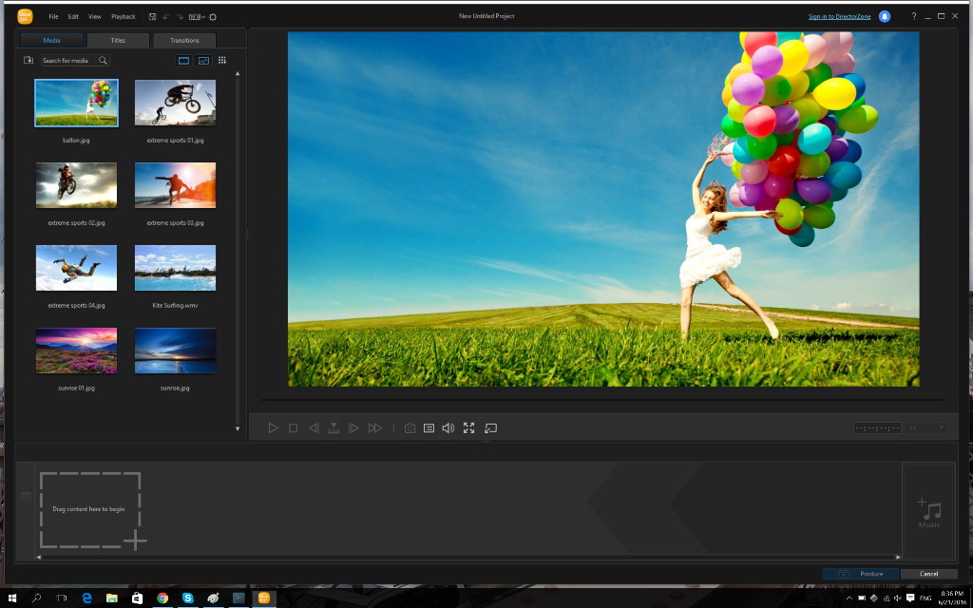This screenshot has height=608, width=973.
Task: Toggle the image media filter button
Action: (203, 60)
